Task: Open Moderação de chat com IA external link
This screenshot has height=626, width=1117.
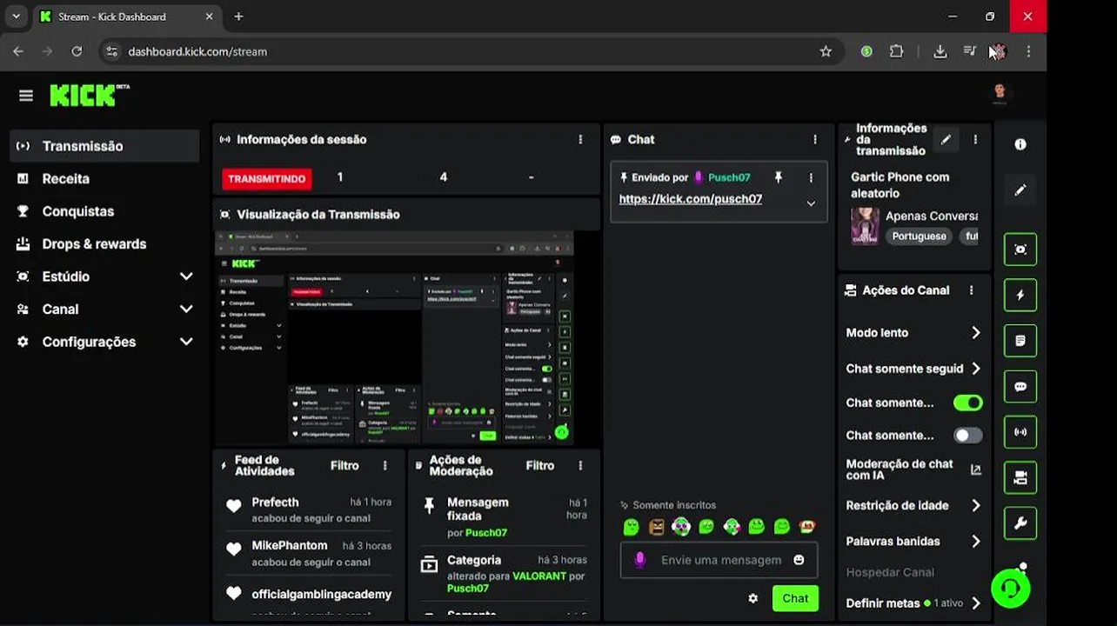Action: 975,469
